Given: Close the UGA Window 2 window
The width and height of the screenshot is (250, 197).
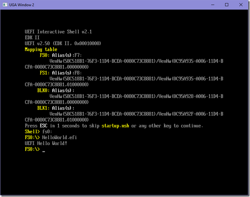Looking at the screenshot, I should pyautogui.click(x=241, y=5).
